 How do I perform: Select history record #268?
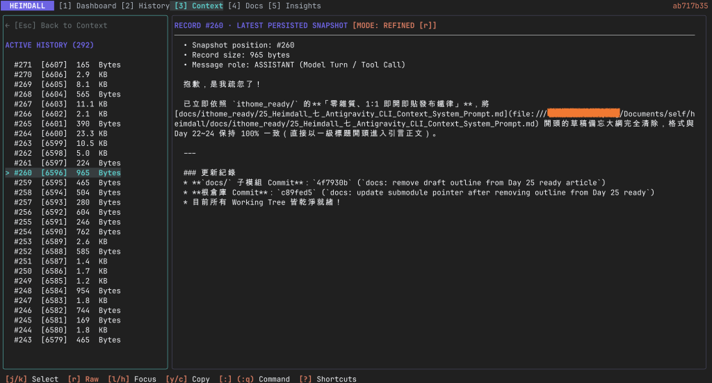pyautogui.click(x=67, y=95)
